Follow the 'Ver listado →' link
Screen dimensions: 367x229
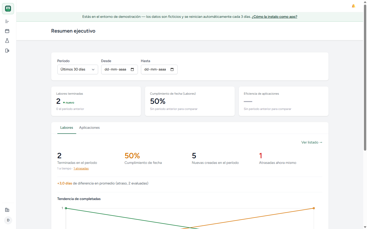(312, 142)
